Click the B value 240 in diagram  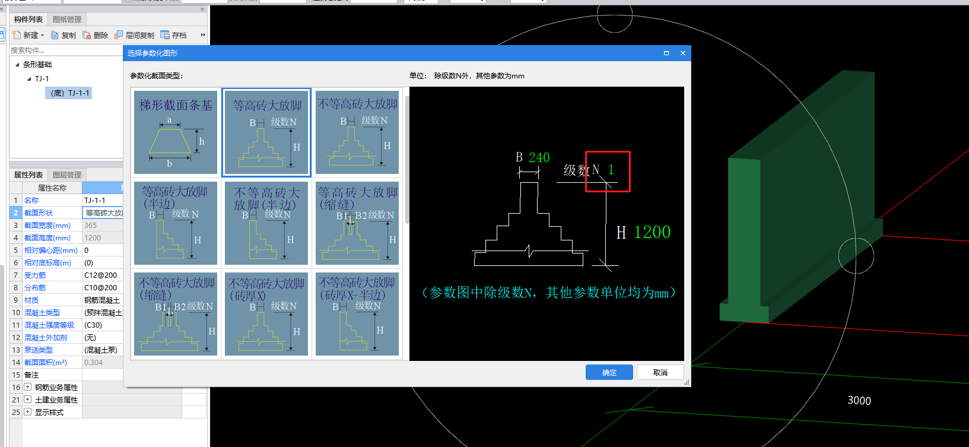[539, 158]
